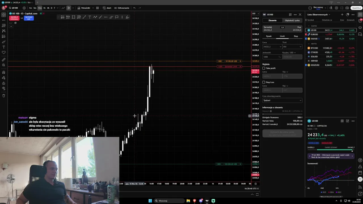Image resolution: width=363 pixels, height=204 pixels.
Task: Select the brush tool in left sidebar
Action: (4, 42)
